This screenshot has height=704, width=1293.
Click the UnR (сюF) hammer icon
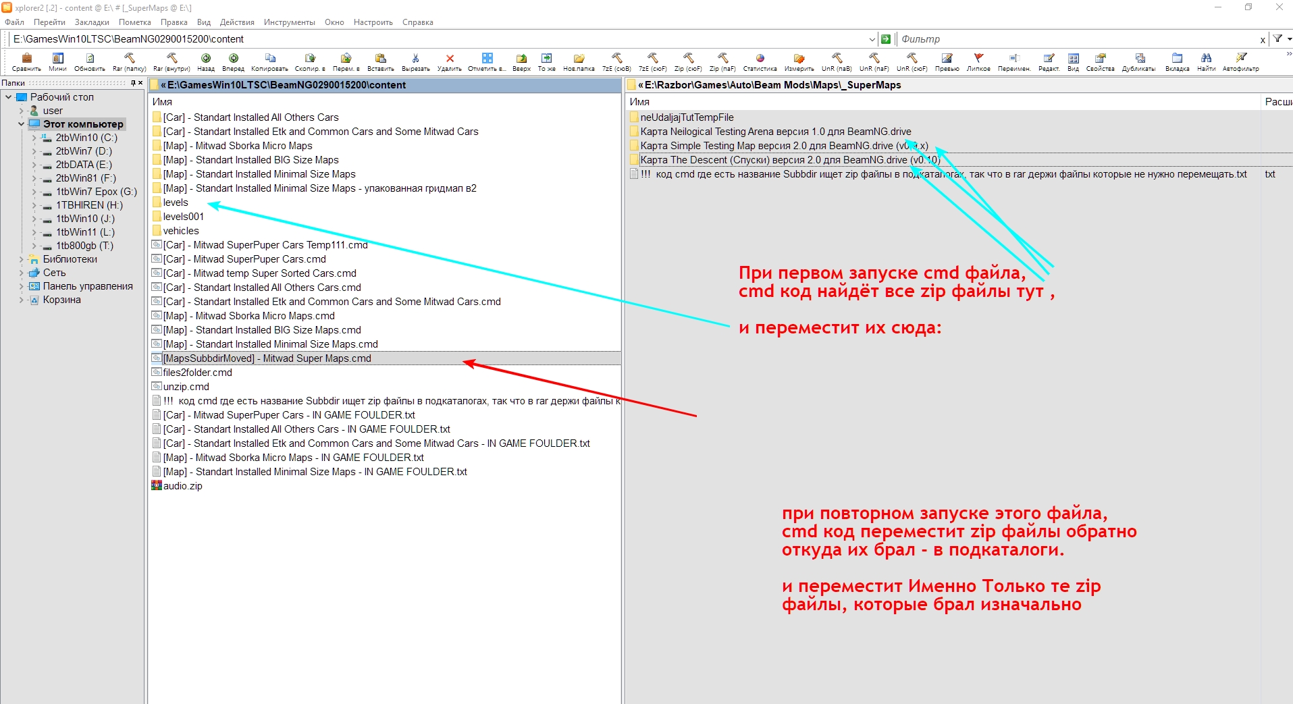click(912, 58)
